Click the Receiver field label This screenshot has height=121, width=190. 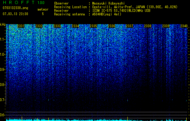61,11
